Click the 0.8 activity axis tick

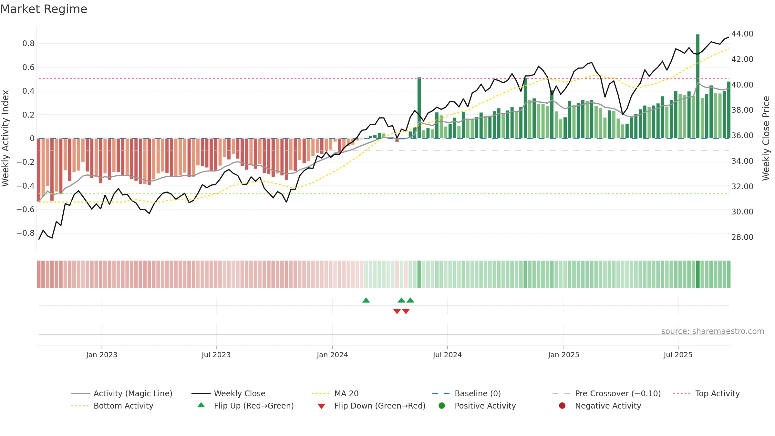[x=28, y=44]
